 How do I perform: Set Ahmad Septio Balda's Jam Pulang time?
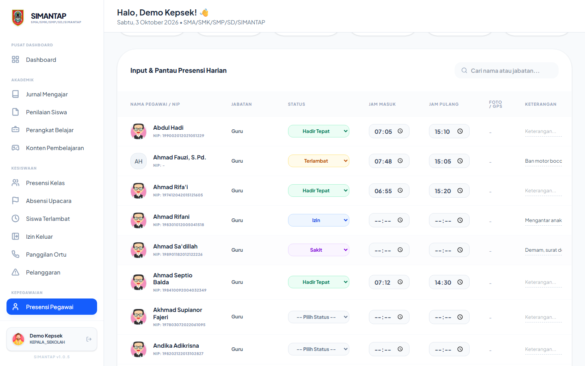tap(449, 282)
